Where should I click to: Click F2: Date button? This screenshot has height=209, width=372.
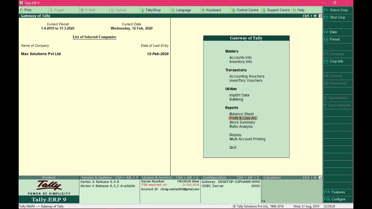(338, 32)
